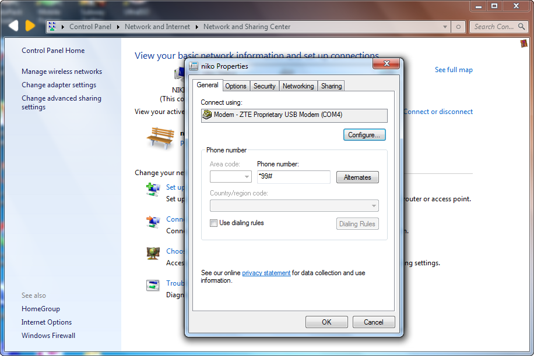Close the niko Properties dialog
The image size is (534, 356).
tap(386, 63)
